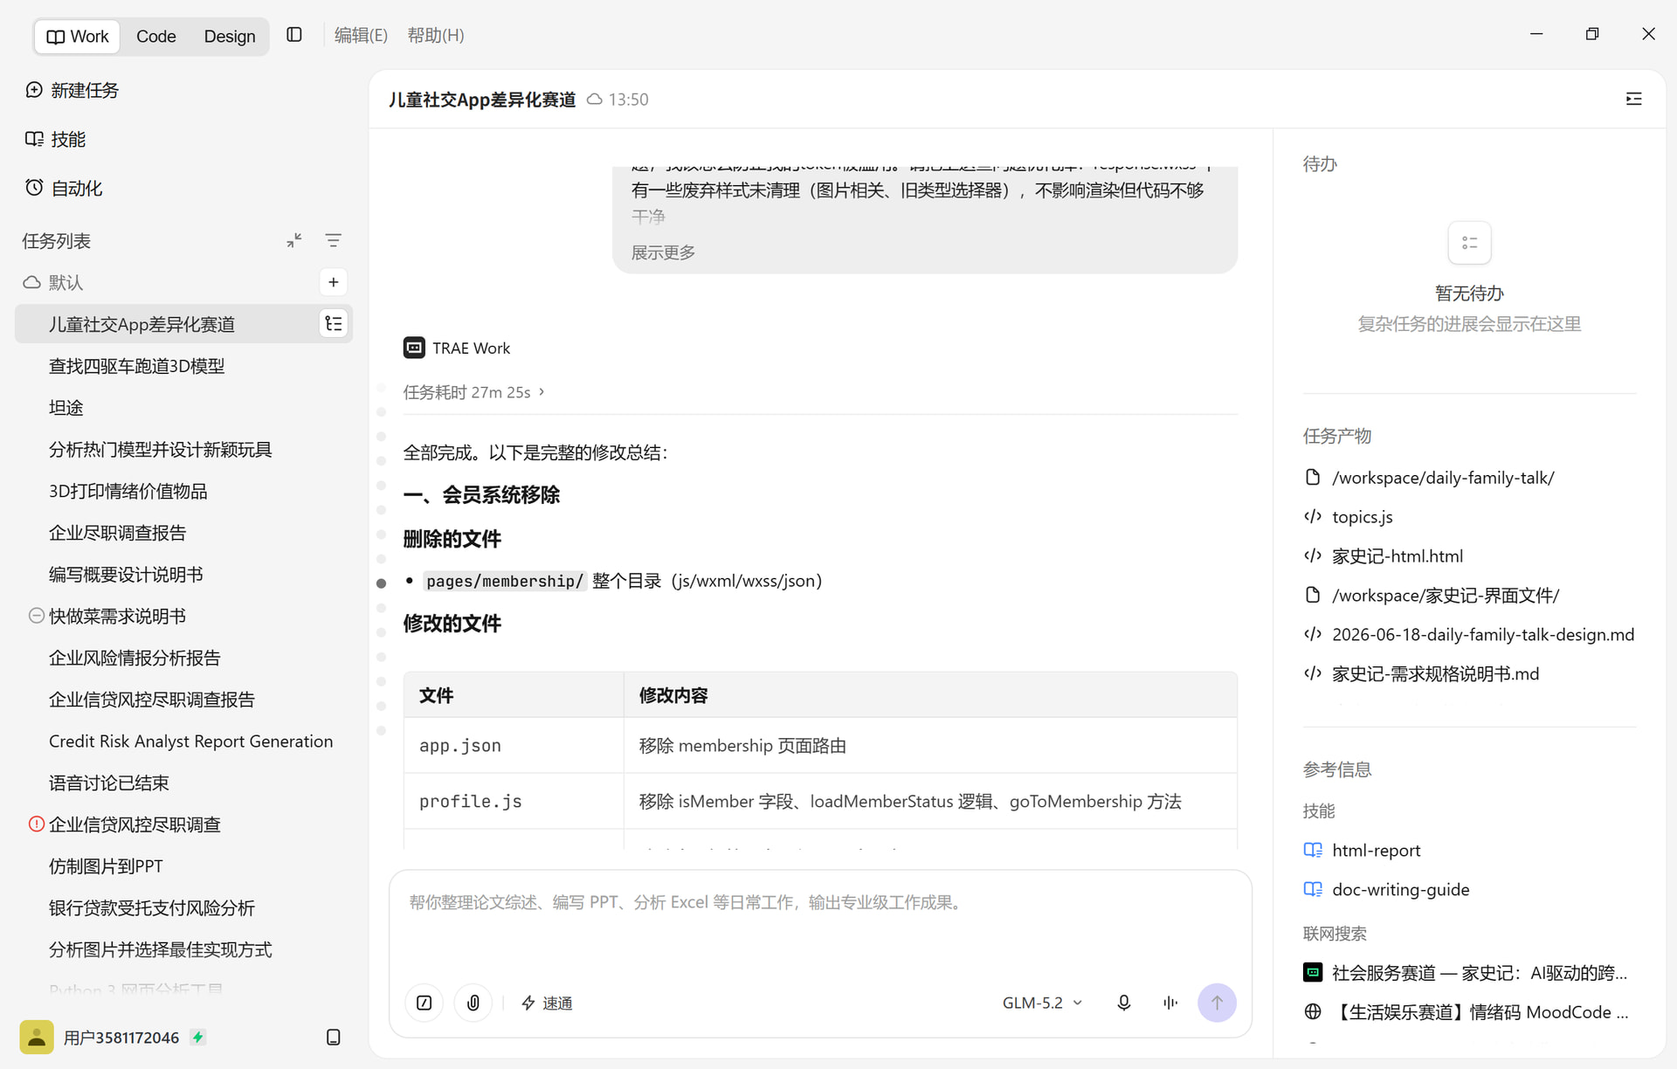The height and width of the screenshot is (1069, 1677).
Task: Click the device icon next to the username
Action: pos(334,1038)
